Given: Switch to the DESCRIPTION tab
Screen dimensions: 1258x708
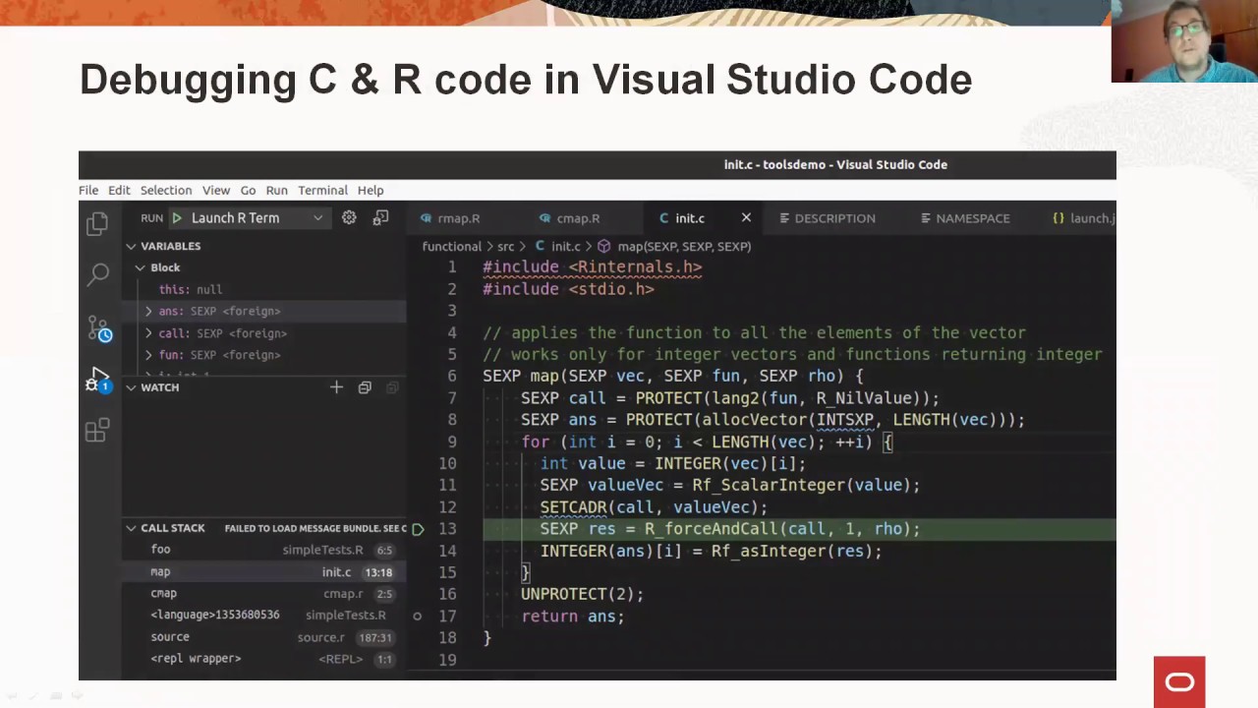Looking at the screenshot, I should coord(834,218).
